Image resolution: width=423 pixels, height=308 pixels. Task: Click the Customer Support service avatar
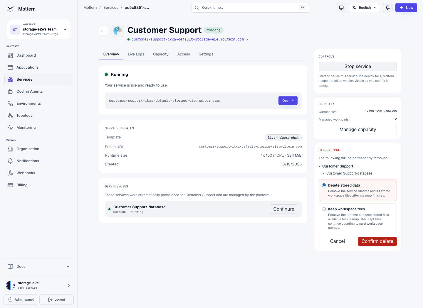[x=118, y=31]
